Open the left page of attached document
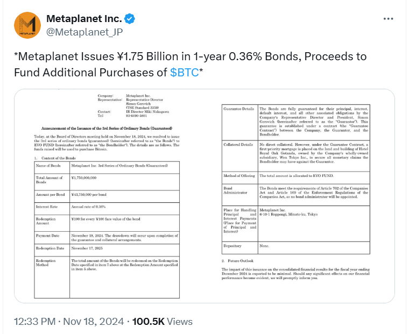Viewport: 409px width, 334px height. click(107, 196)
